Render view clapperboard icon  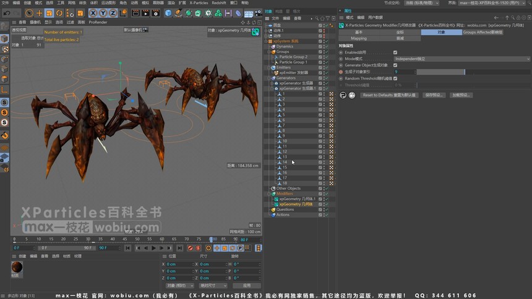point(135,13)
